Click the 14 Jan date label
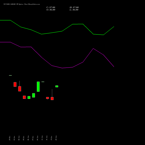The image size is (145, 145). 42,138
